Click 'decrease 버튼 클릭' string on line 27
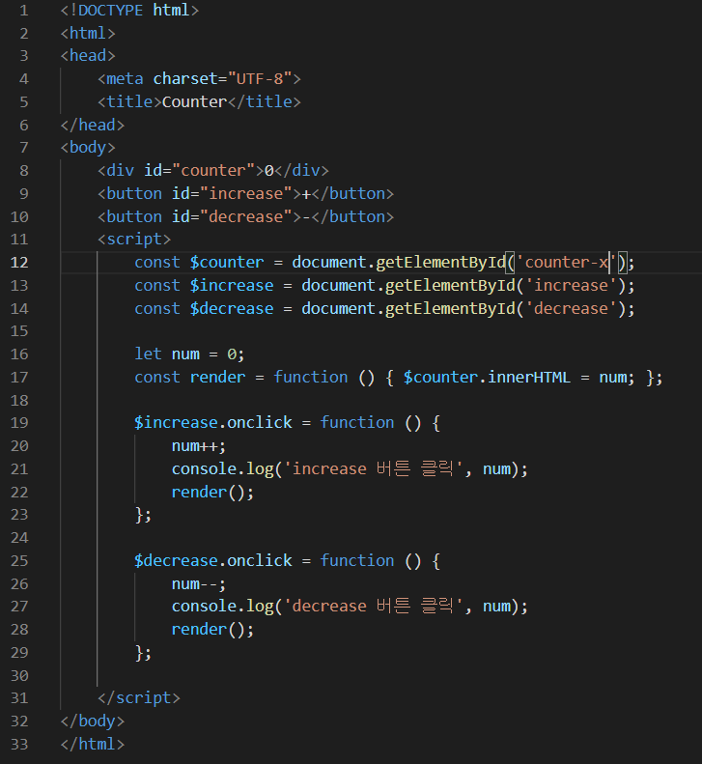Image resolution: width=702 pixels, height=764 pixels. tap(373, 607)
